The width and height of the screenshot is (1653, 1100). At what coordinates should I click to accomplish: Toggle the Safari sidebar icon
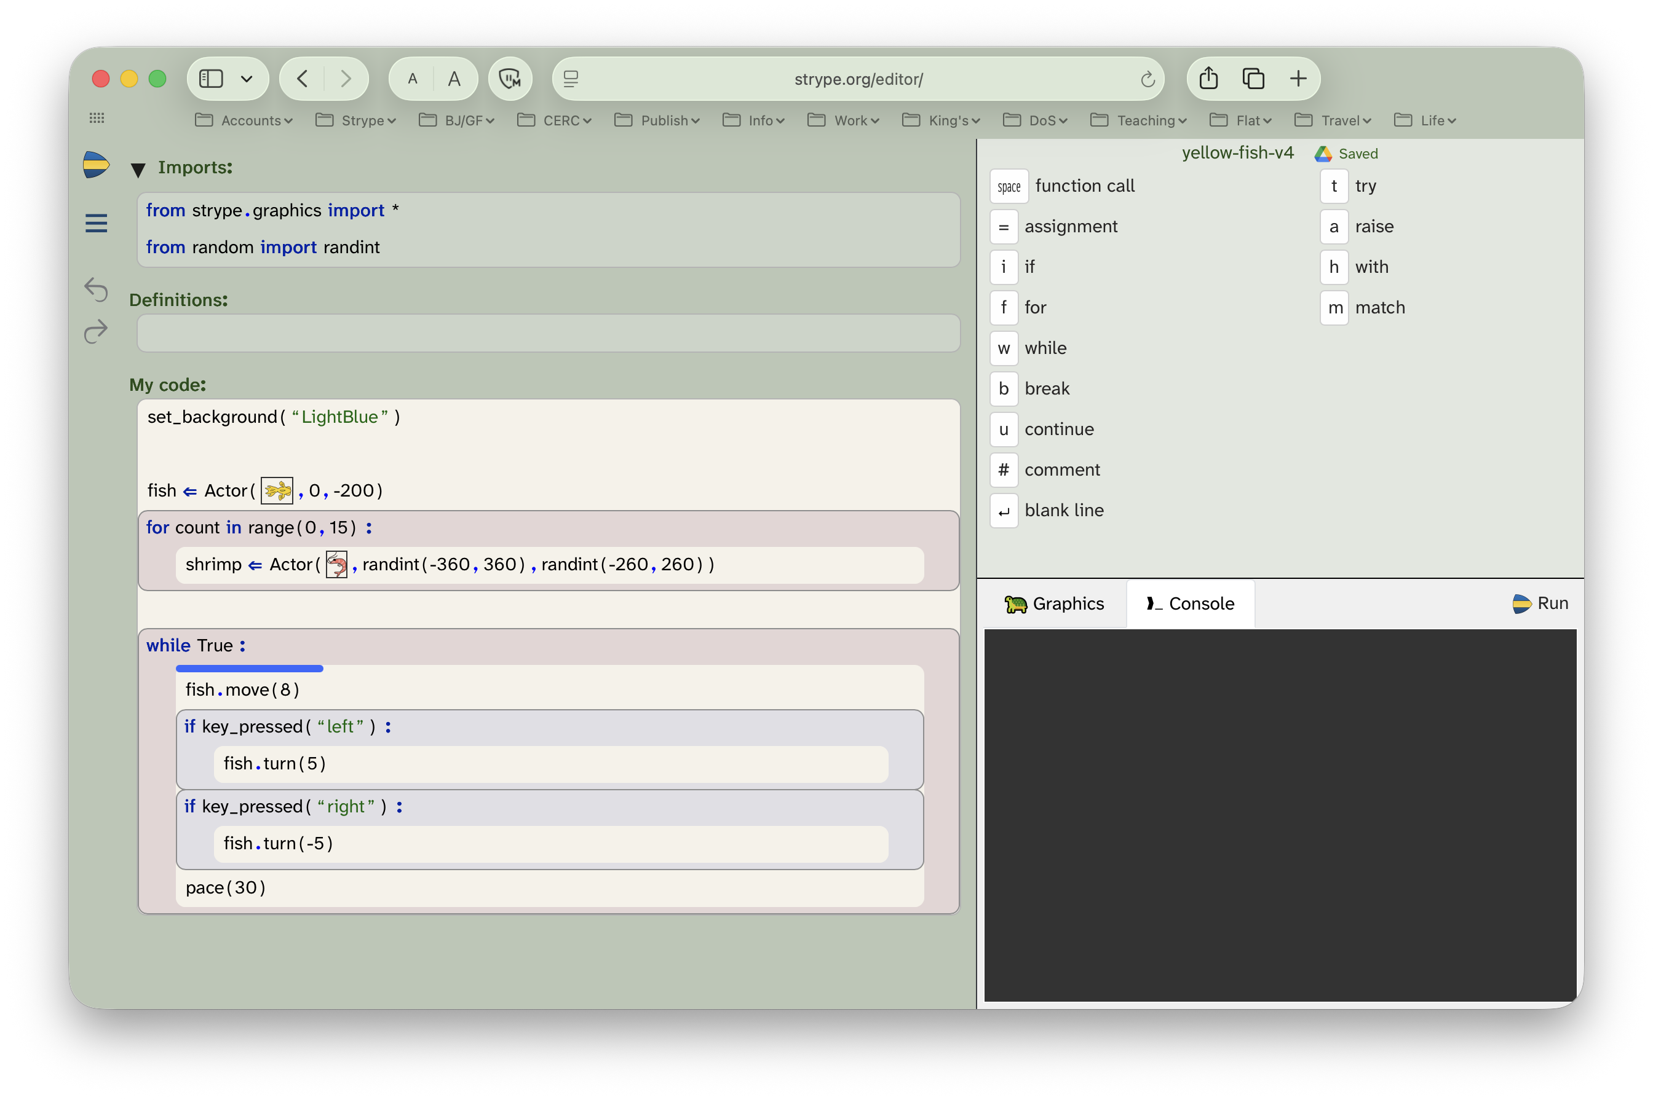coord(212,79)
